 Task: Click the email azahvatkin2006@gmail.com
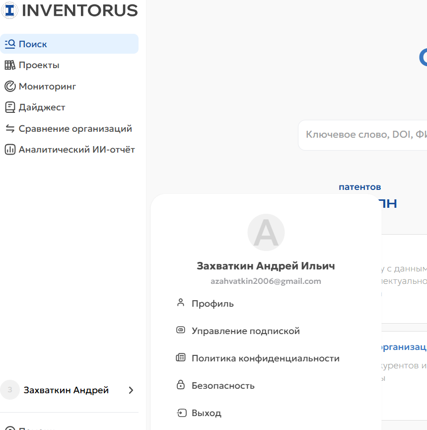click(266, 281)
